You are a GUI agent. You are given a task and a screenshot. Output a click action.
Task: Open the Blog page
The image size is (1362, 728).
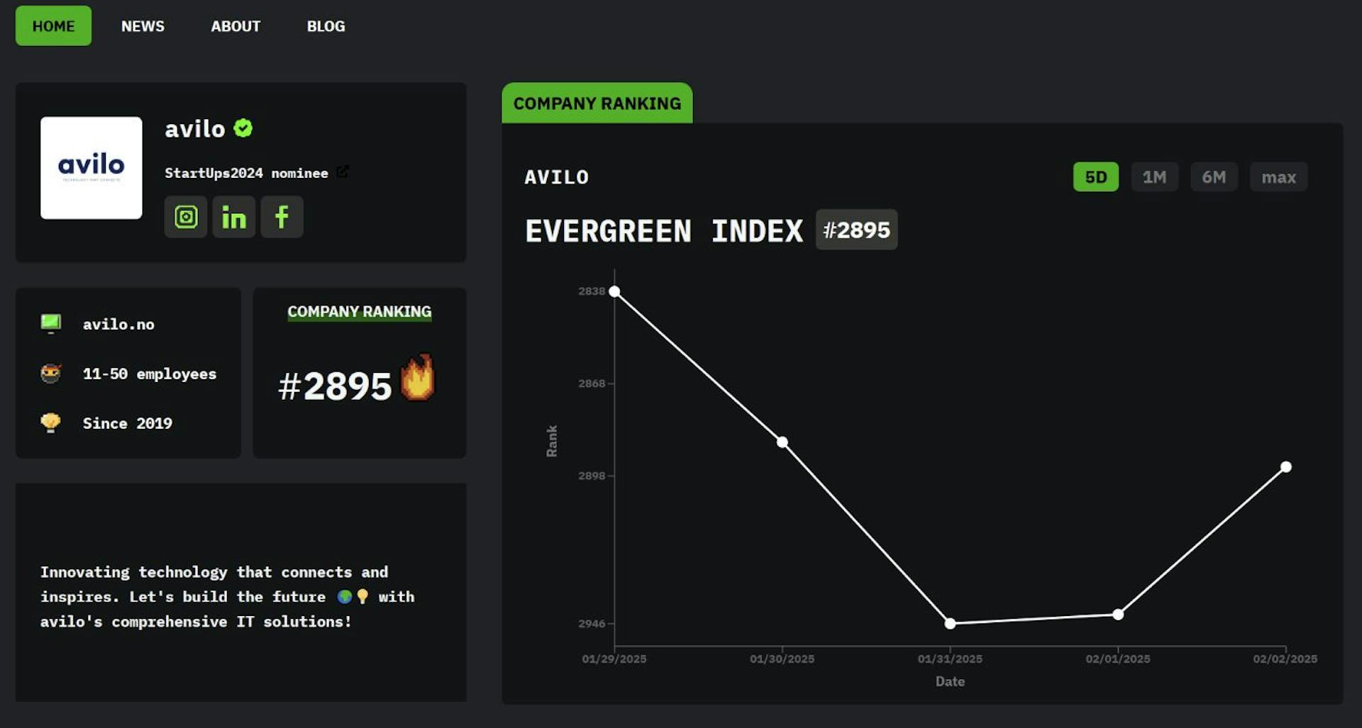point(326,26)
